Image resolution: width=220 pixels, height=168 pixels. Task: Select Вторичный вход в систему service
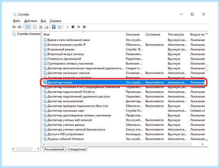(124, 54)
